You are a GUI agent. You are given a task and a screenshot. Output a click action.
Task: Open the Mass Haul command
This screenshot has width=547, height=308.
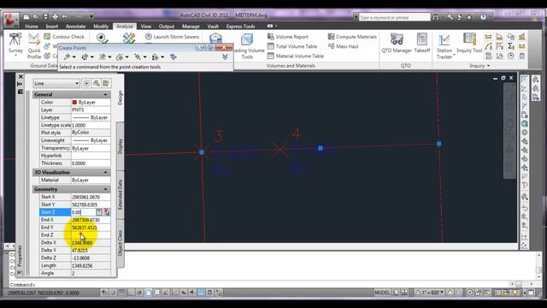pos(343,46)
